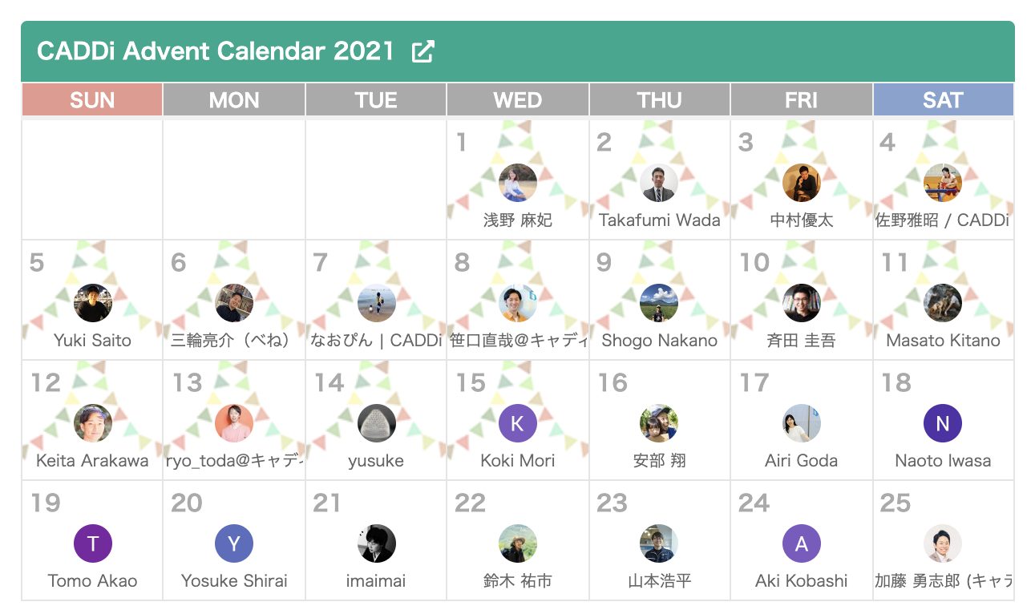The width and height of the screenshot is (1031, 614).
Task: Click Yuki Saito's name link
Action: click(x=93, y=341)
